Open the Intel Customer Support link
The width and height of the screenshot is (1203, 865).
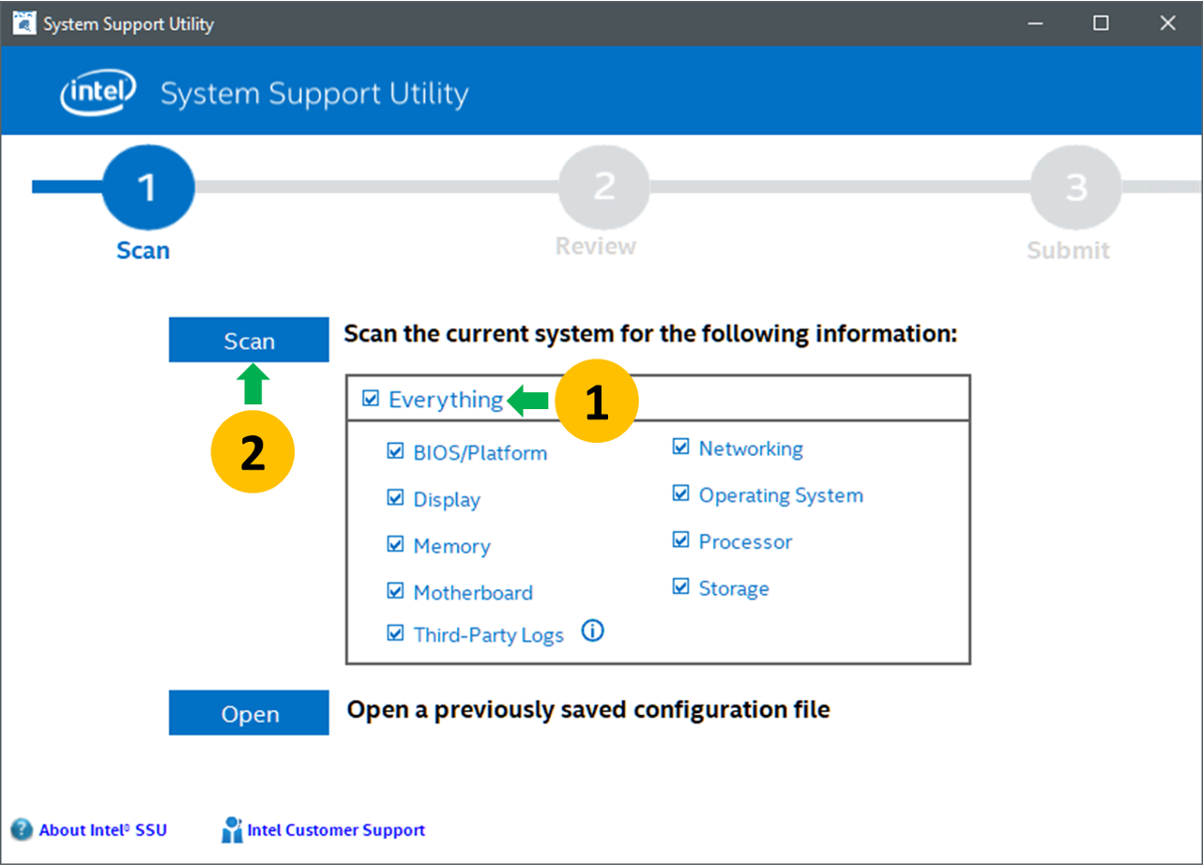pyautogui.click(x=336, y=830)
